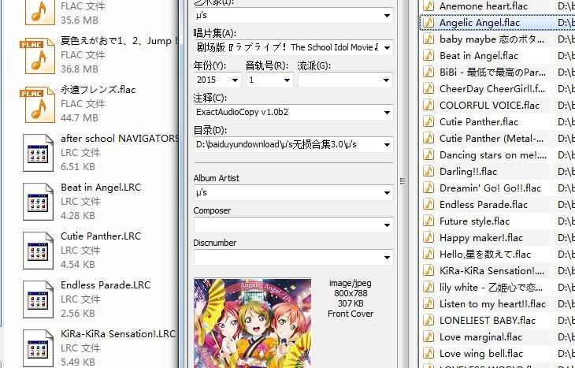Click the image/jpeg format text
Viewport: 575px width, 368px height.
(x=351, y=283)
